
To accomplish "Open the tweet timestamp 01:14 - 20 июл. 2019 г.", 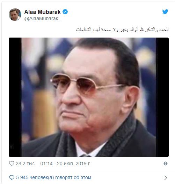I will coord(65,163).
